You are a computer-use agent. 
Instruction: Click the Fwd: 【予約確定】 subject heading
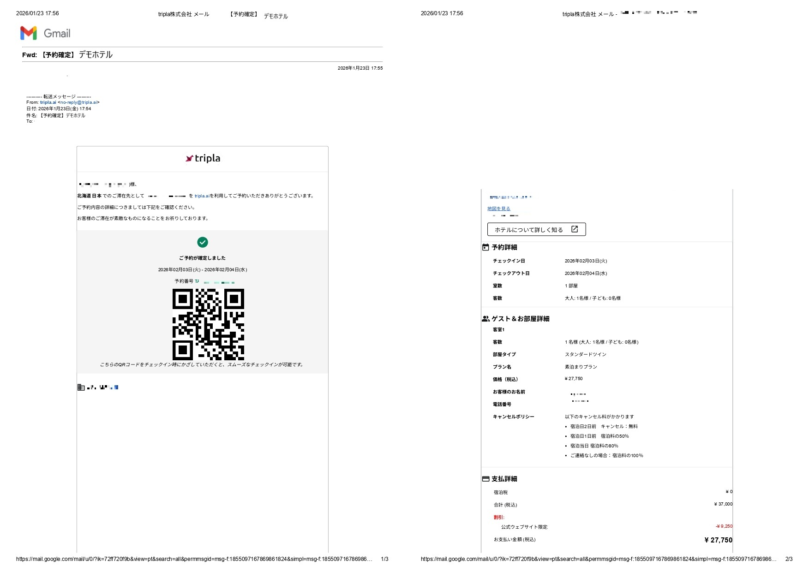(67, 55)
